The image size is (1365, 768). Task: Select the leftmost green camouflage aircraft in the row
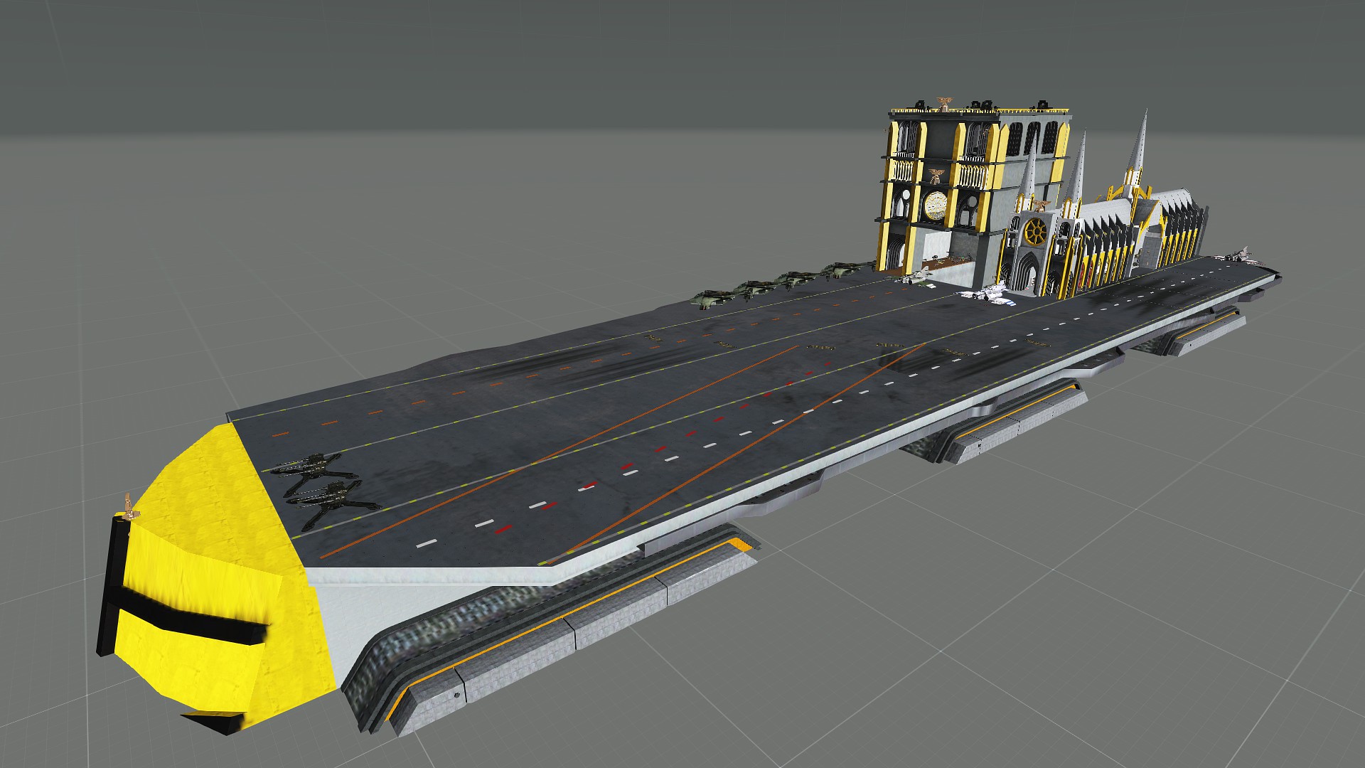[711, 297]
